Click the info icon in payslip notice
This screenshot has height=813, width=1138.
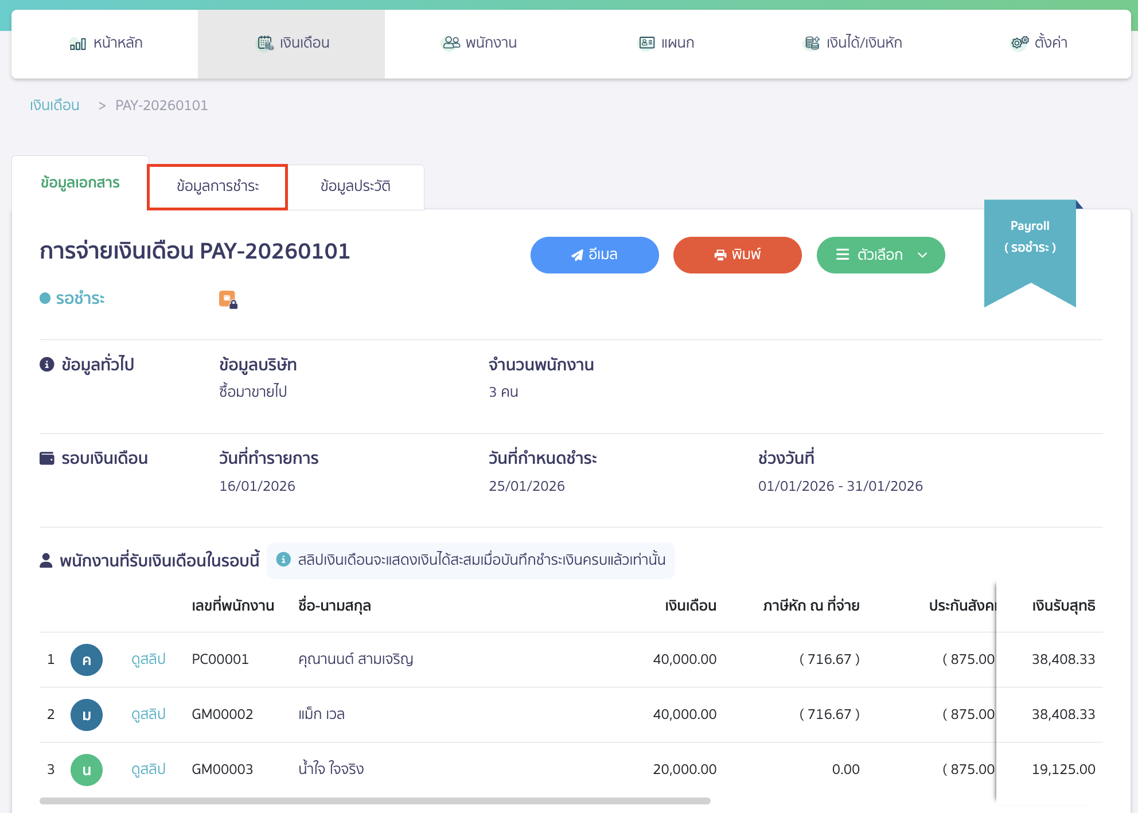point(283,560)
